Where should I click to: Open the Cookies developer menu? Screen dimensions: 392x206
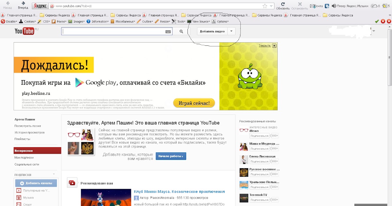[28, 21]
